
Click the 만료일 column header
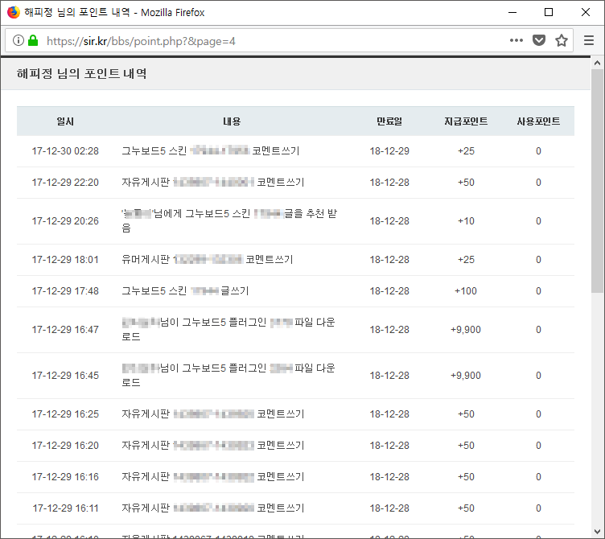point(389,121)
